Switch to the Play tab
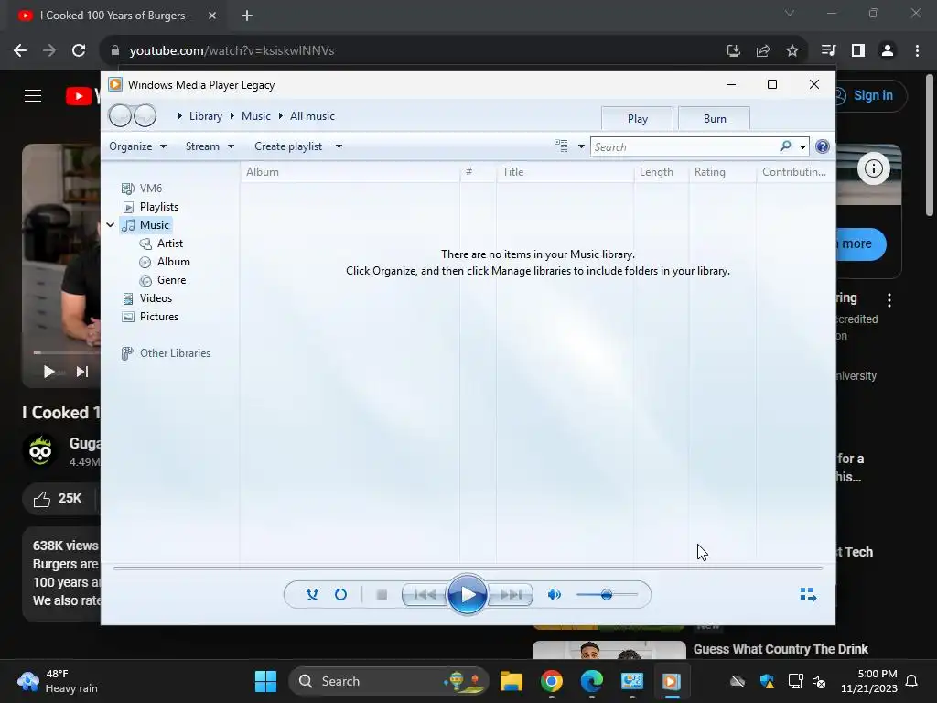The image size is (937, 703). pyautogui.click(x=638, y=118)
